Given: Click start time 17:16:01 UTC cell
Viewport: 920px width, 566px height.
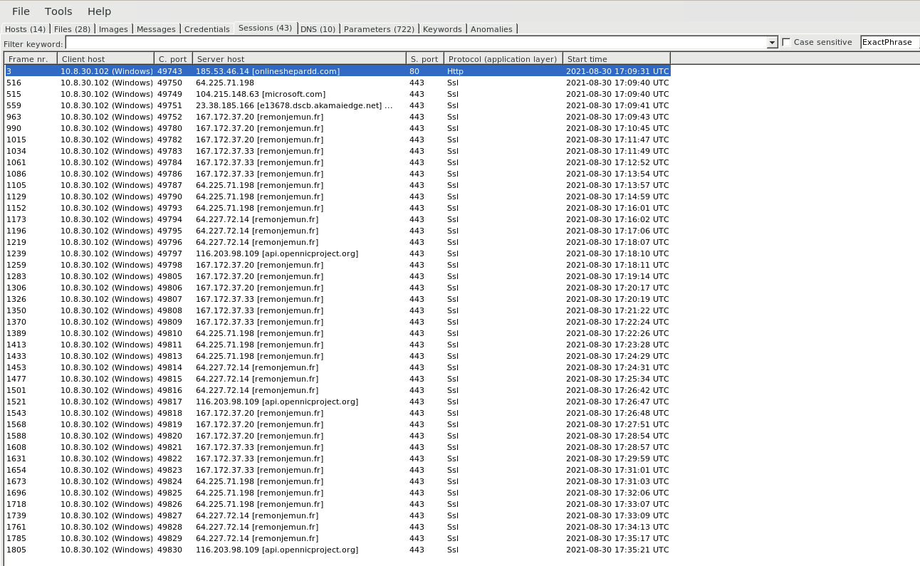Looking at the screenshot, I should click(x=617, y=208).
